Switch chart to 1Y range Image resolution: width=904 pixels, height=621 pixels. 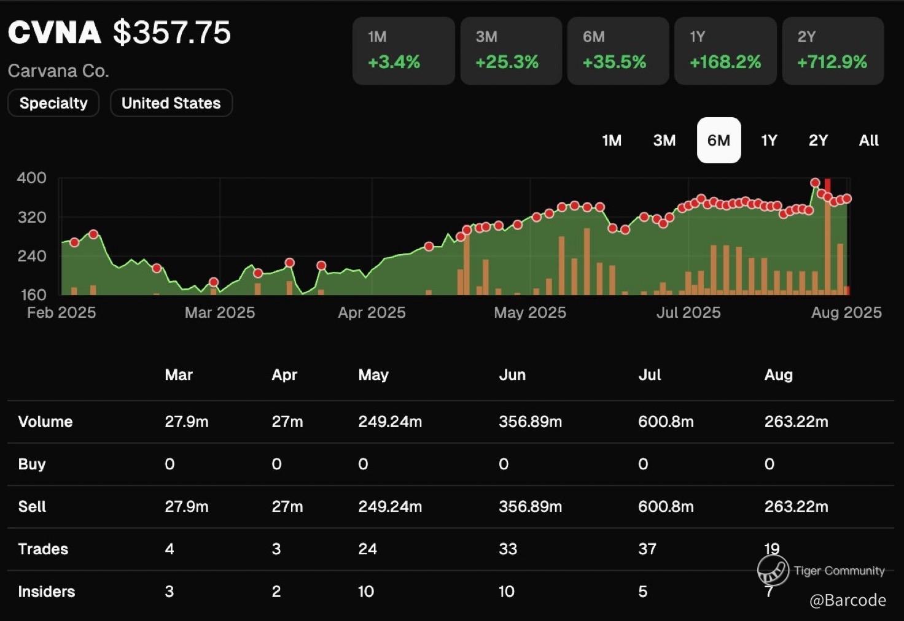coord(769,141)
